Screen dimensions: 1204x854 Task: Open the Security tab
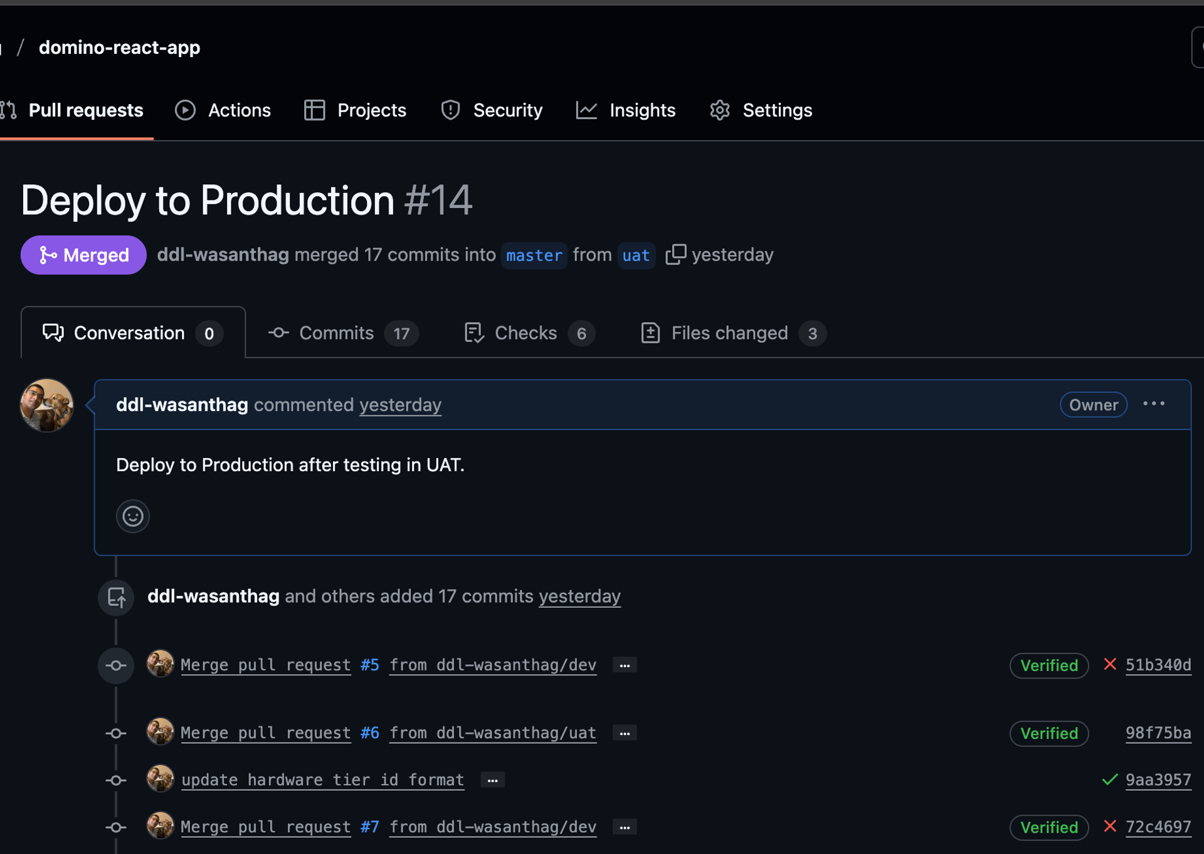(x=492, y=110)
